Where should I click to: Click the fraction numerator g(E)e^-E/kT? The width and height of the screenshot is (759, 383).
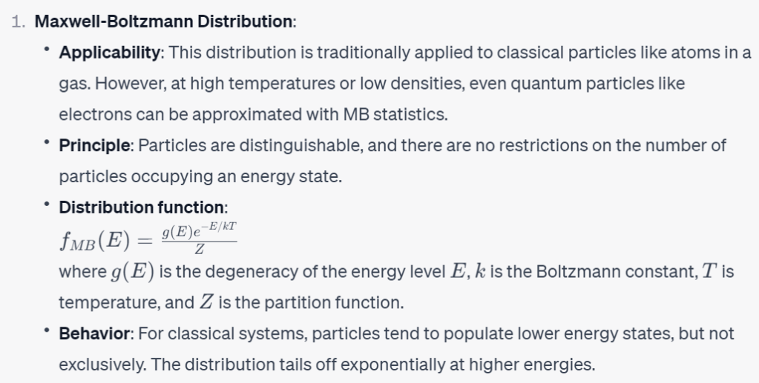point(199,230)
